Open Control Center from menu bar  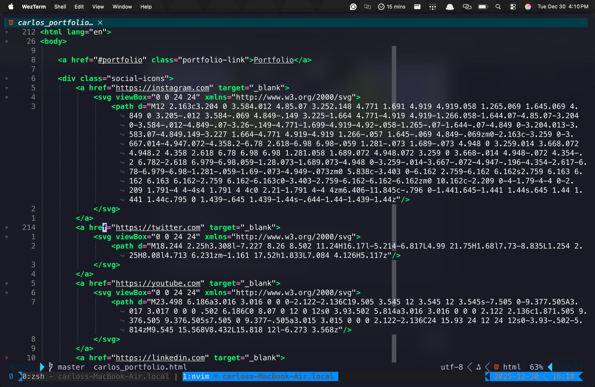click(x=513, y=7)
